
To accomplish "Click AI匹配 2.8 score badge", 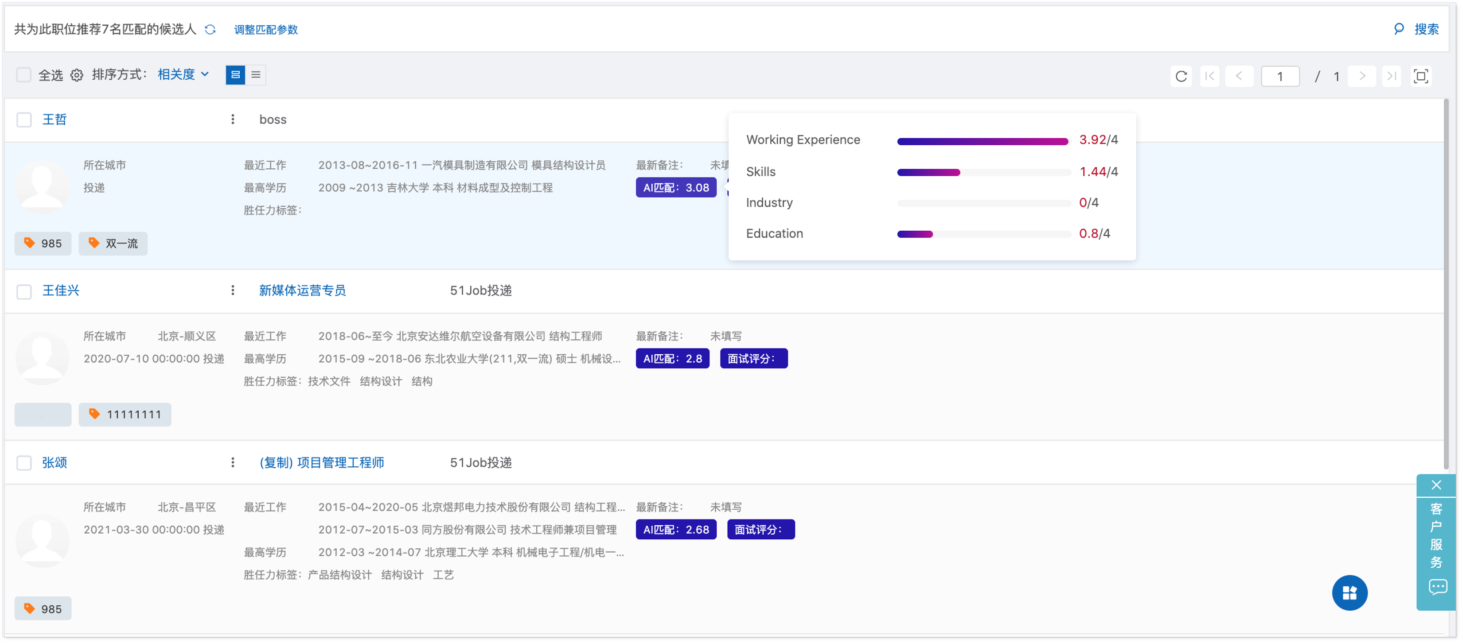I will tap(672, 358).
